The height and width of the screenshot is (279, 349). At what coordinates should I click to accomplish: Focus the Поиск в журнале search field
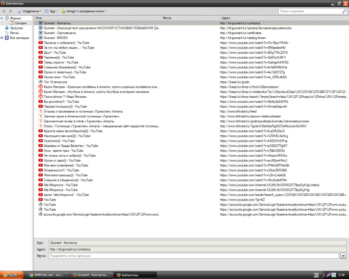[x=310, y=11]
